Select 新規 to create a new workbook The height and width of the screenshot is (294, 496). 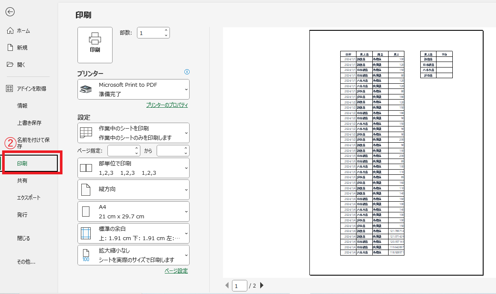point(22,48)
